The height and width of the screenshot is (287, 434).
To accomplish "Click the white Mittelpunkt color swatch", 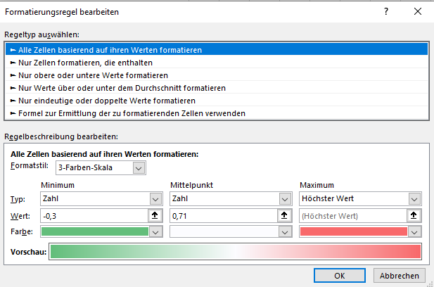I will (x=224, y=231).
